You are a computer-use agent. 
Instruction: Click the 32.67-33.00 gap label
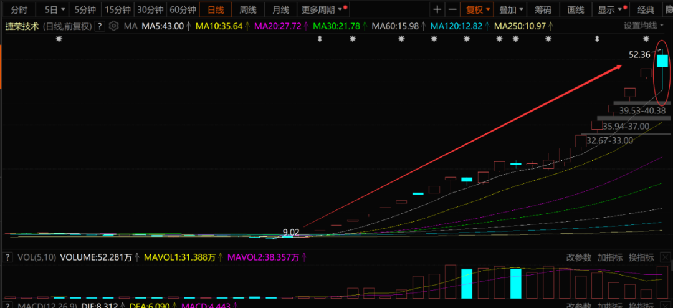click(609, 140)
